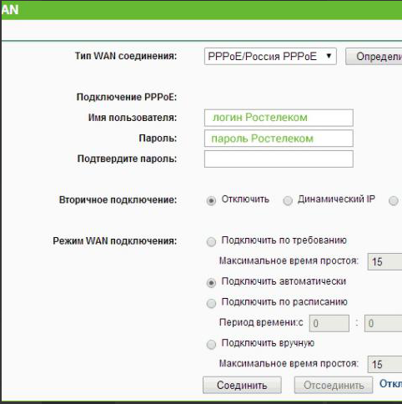
Task: Click the Вторичное подключение label
Action: (x=118, y=199)
